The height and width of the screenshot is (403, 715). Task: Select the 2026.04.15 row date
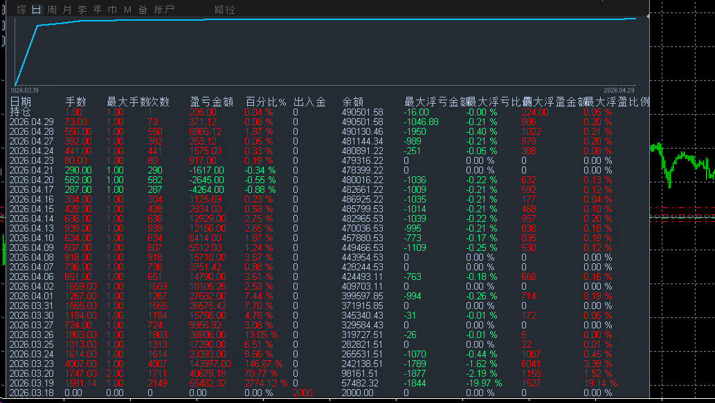tap(31, 209)
